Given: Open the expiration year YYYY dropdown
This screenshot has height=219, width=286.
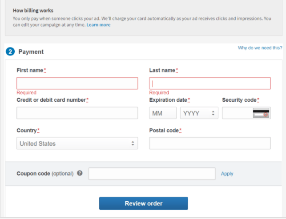Looking at the screenshot, I should (x=199, y=113).
